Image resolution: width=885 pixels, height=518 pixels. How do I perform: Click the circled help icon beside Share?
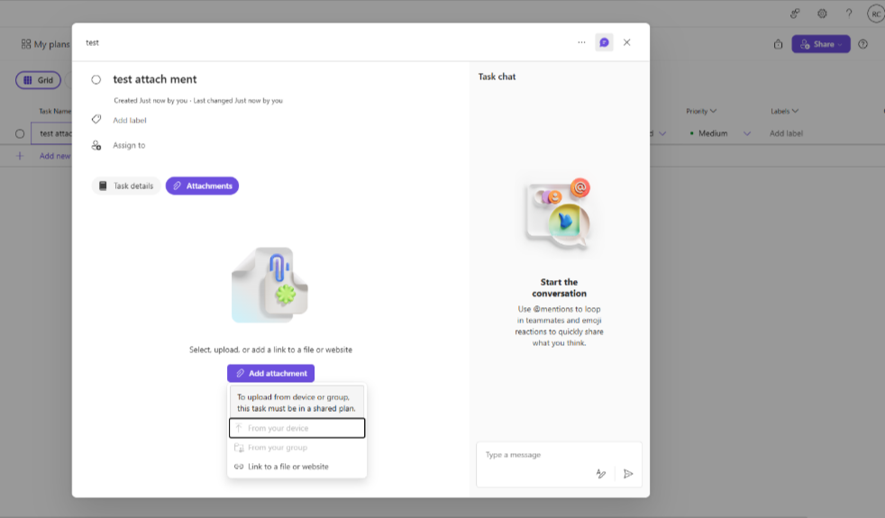(x=863, y=44)
